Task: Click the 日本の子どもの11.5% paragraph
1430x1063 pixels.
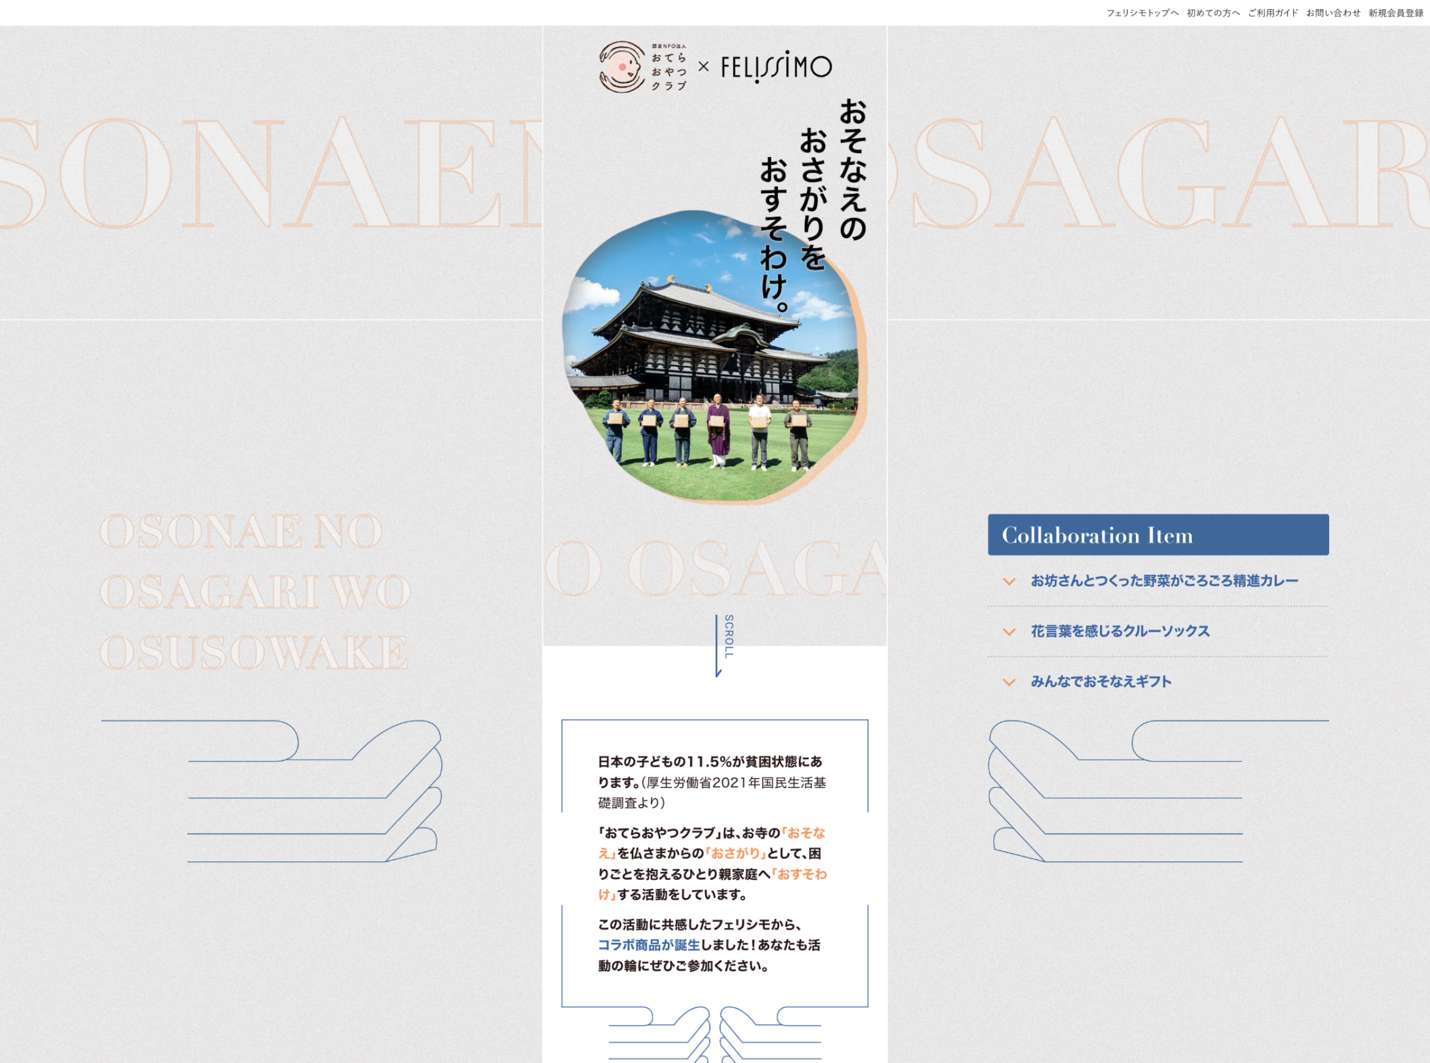Action: pyautogui.click(x=712, y=783)
